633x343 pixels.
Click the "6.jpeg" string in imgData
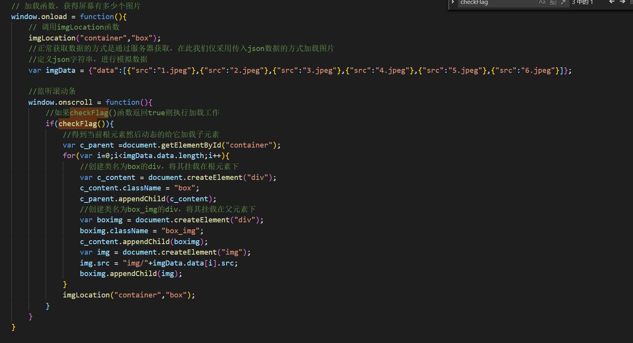[x=538, y=70]
